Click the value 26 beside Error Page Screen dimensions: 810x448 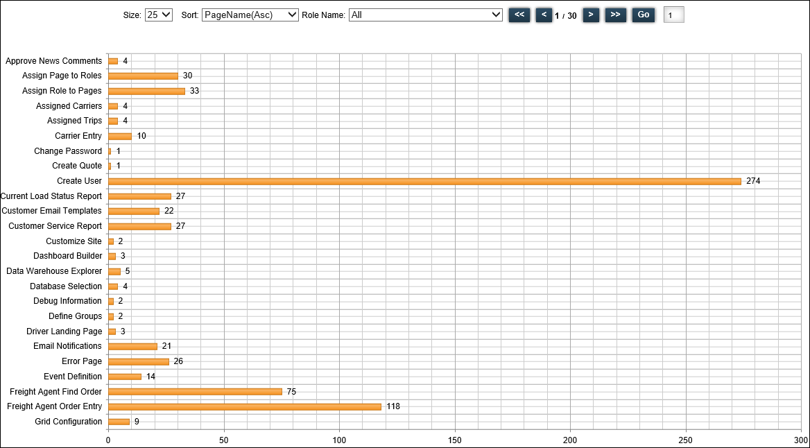point(178,362)
